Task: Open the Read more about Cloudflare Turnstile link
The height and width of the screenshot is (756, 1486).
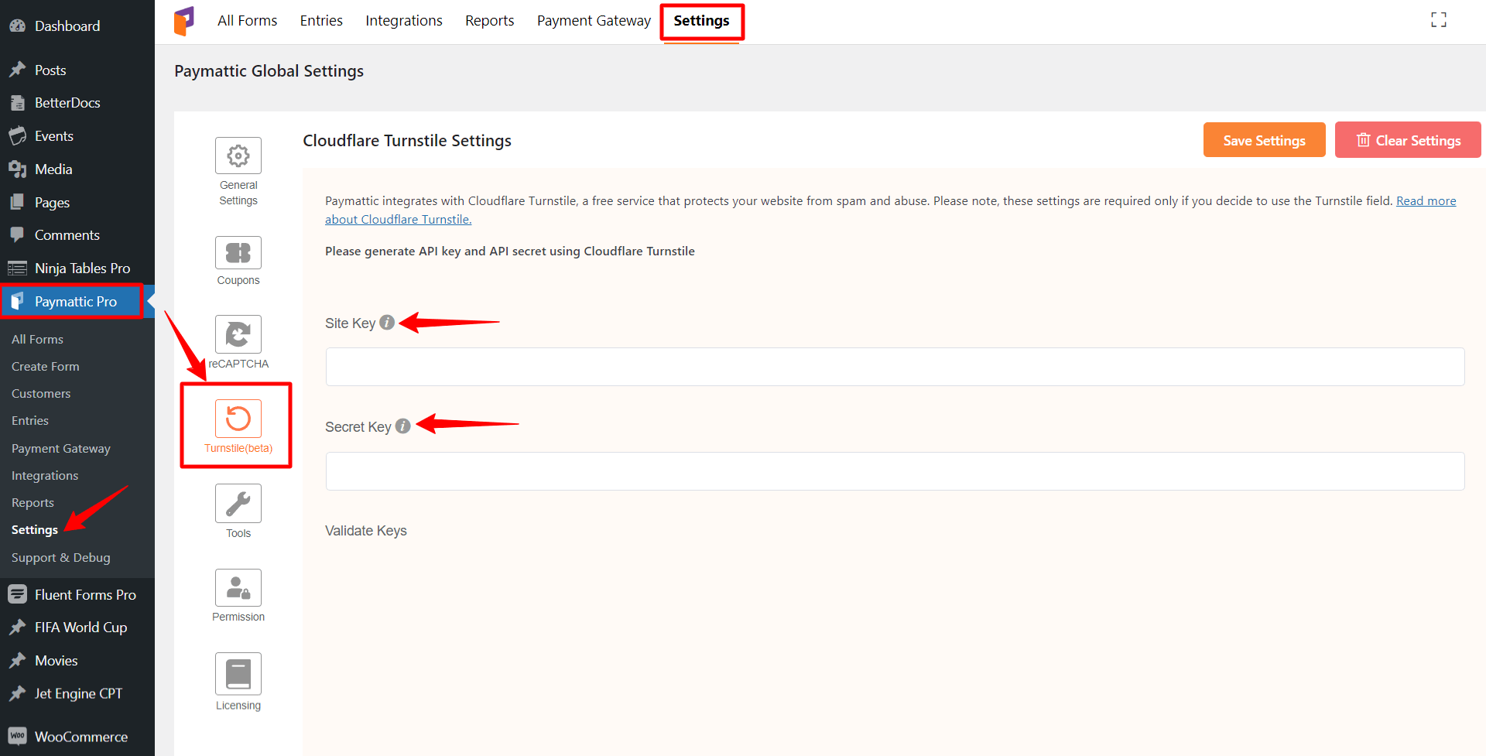Action: point(1426,201)
